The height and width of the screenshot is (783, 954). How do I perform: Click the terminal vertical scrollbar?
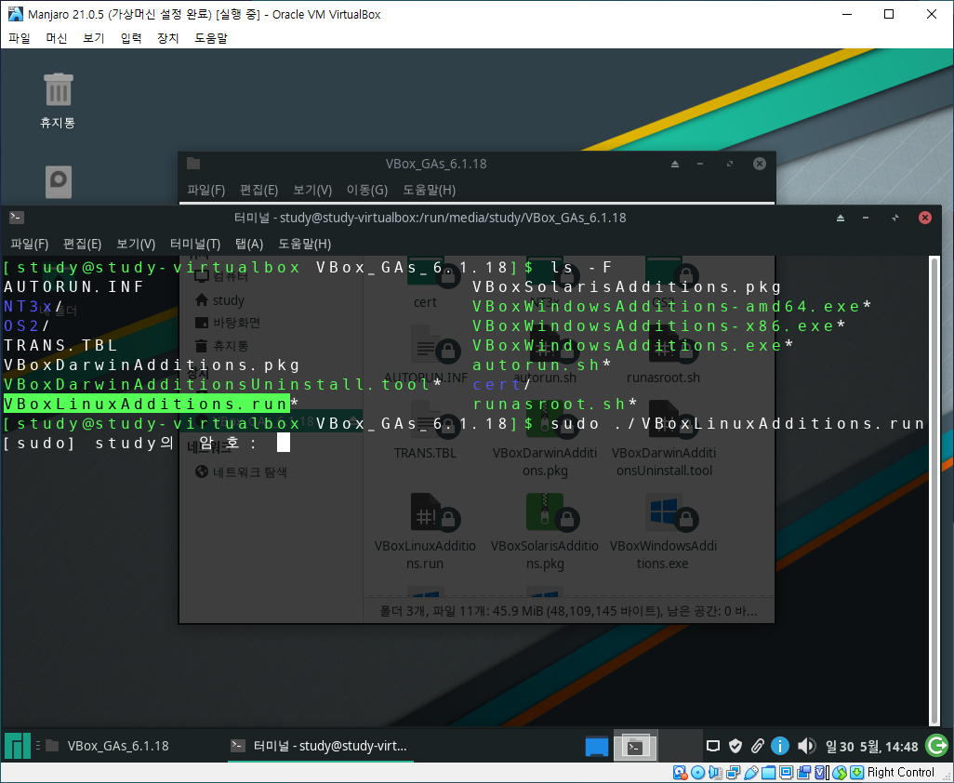[x=934, y=491]
